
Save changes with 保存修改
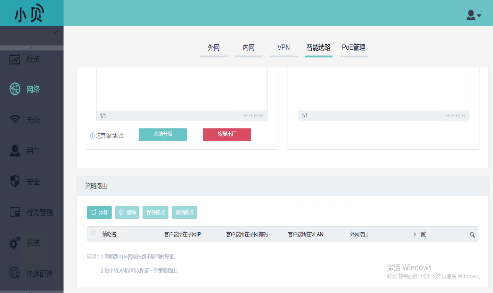click(155, 212)
